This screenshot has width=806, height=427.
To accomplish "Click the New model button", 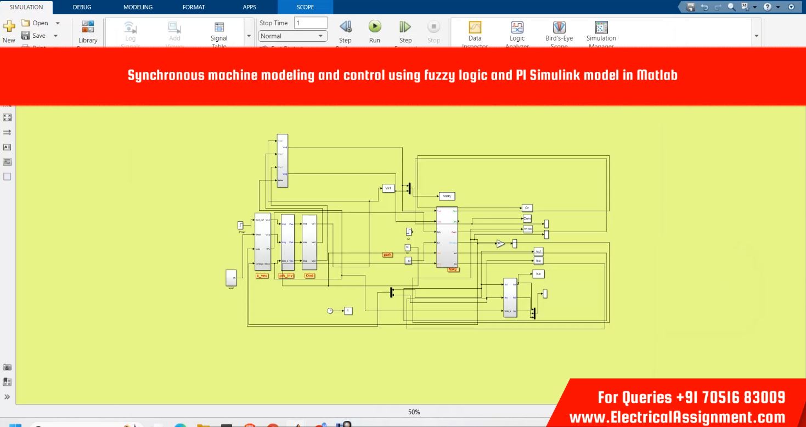I will click(x=9, y=30).
